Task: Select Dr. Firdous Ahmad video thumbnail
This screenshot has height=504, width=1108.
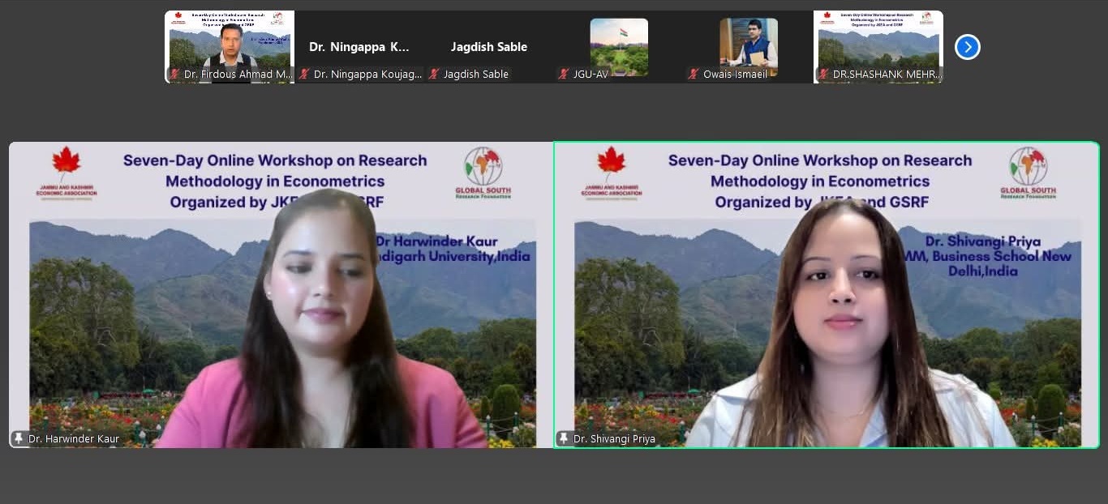Action: pyautogui.click(x=230, y=41)
